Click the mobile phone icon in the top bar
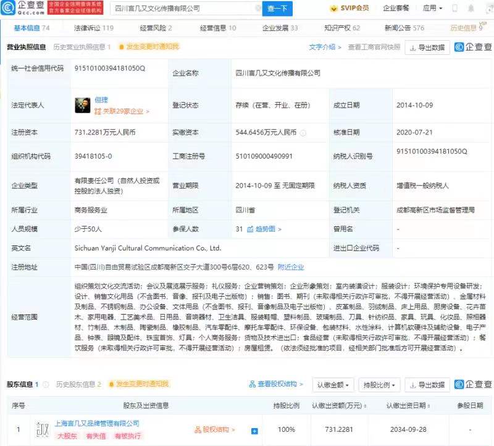This screenshot has height=446, width=494. click(454, 8)
